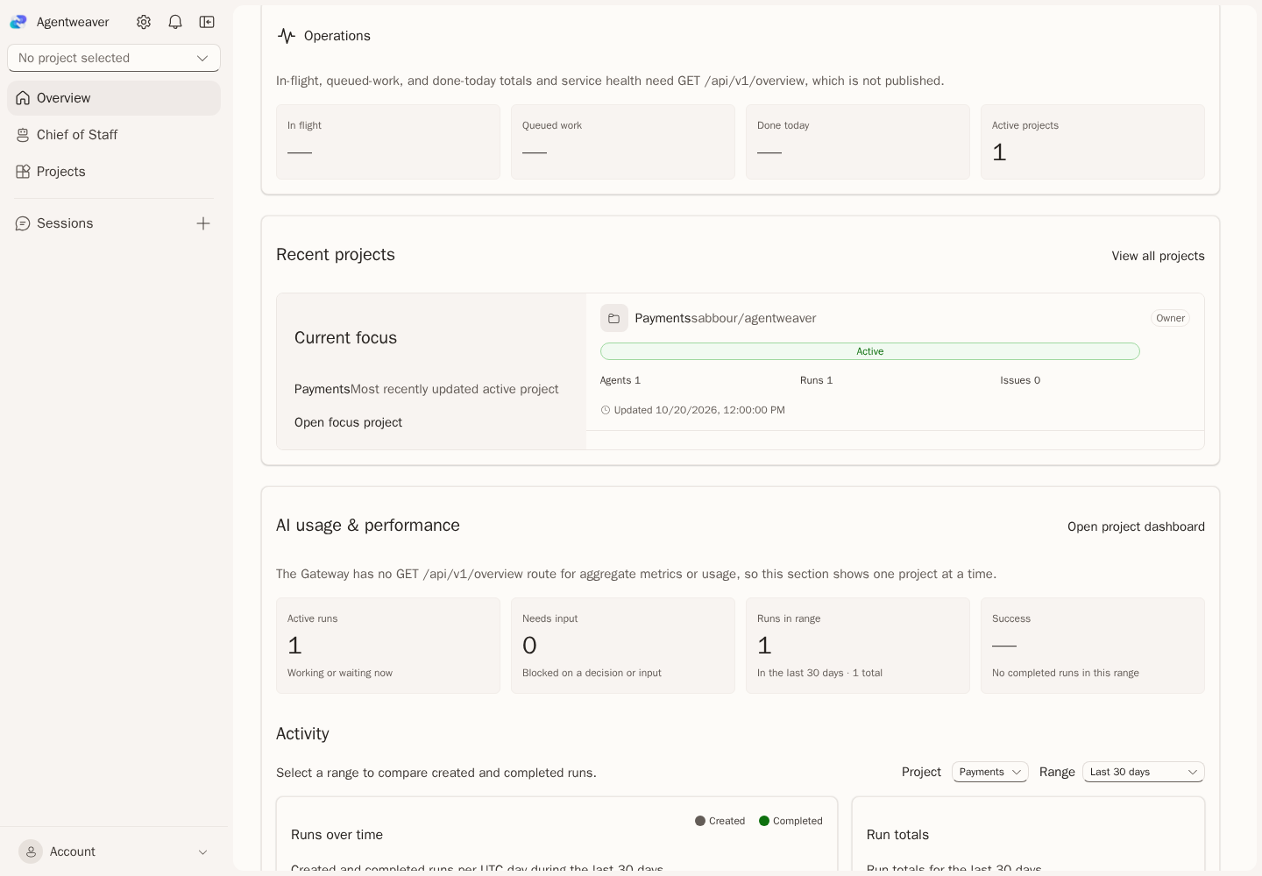Click the Active status bar of Payments
Image resolution: width=1262 pixels, height=876 pixels.
coord(870,351)
